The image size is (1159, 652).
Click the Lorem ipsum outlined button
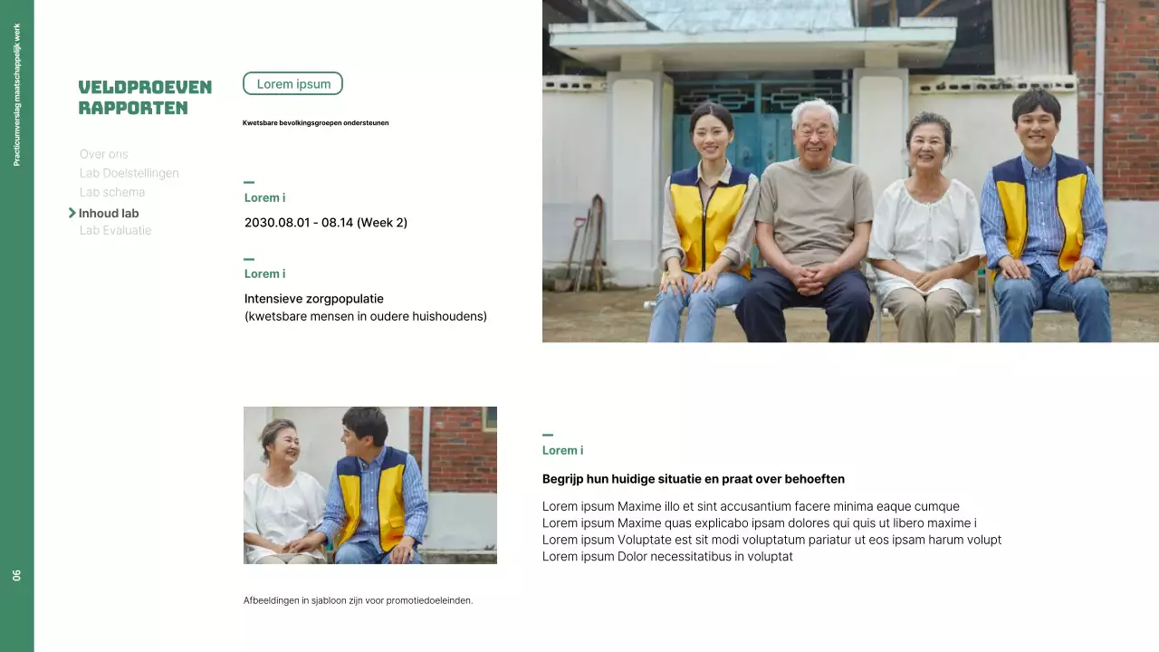coord(292,82)
